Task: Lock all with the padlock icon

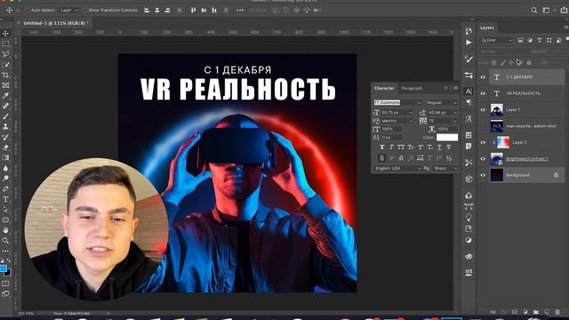Action: tap(529, 63)
